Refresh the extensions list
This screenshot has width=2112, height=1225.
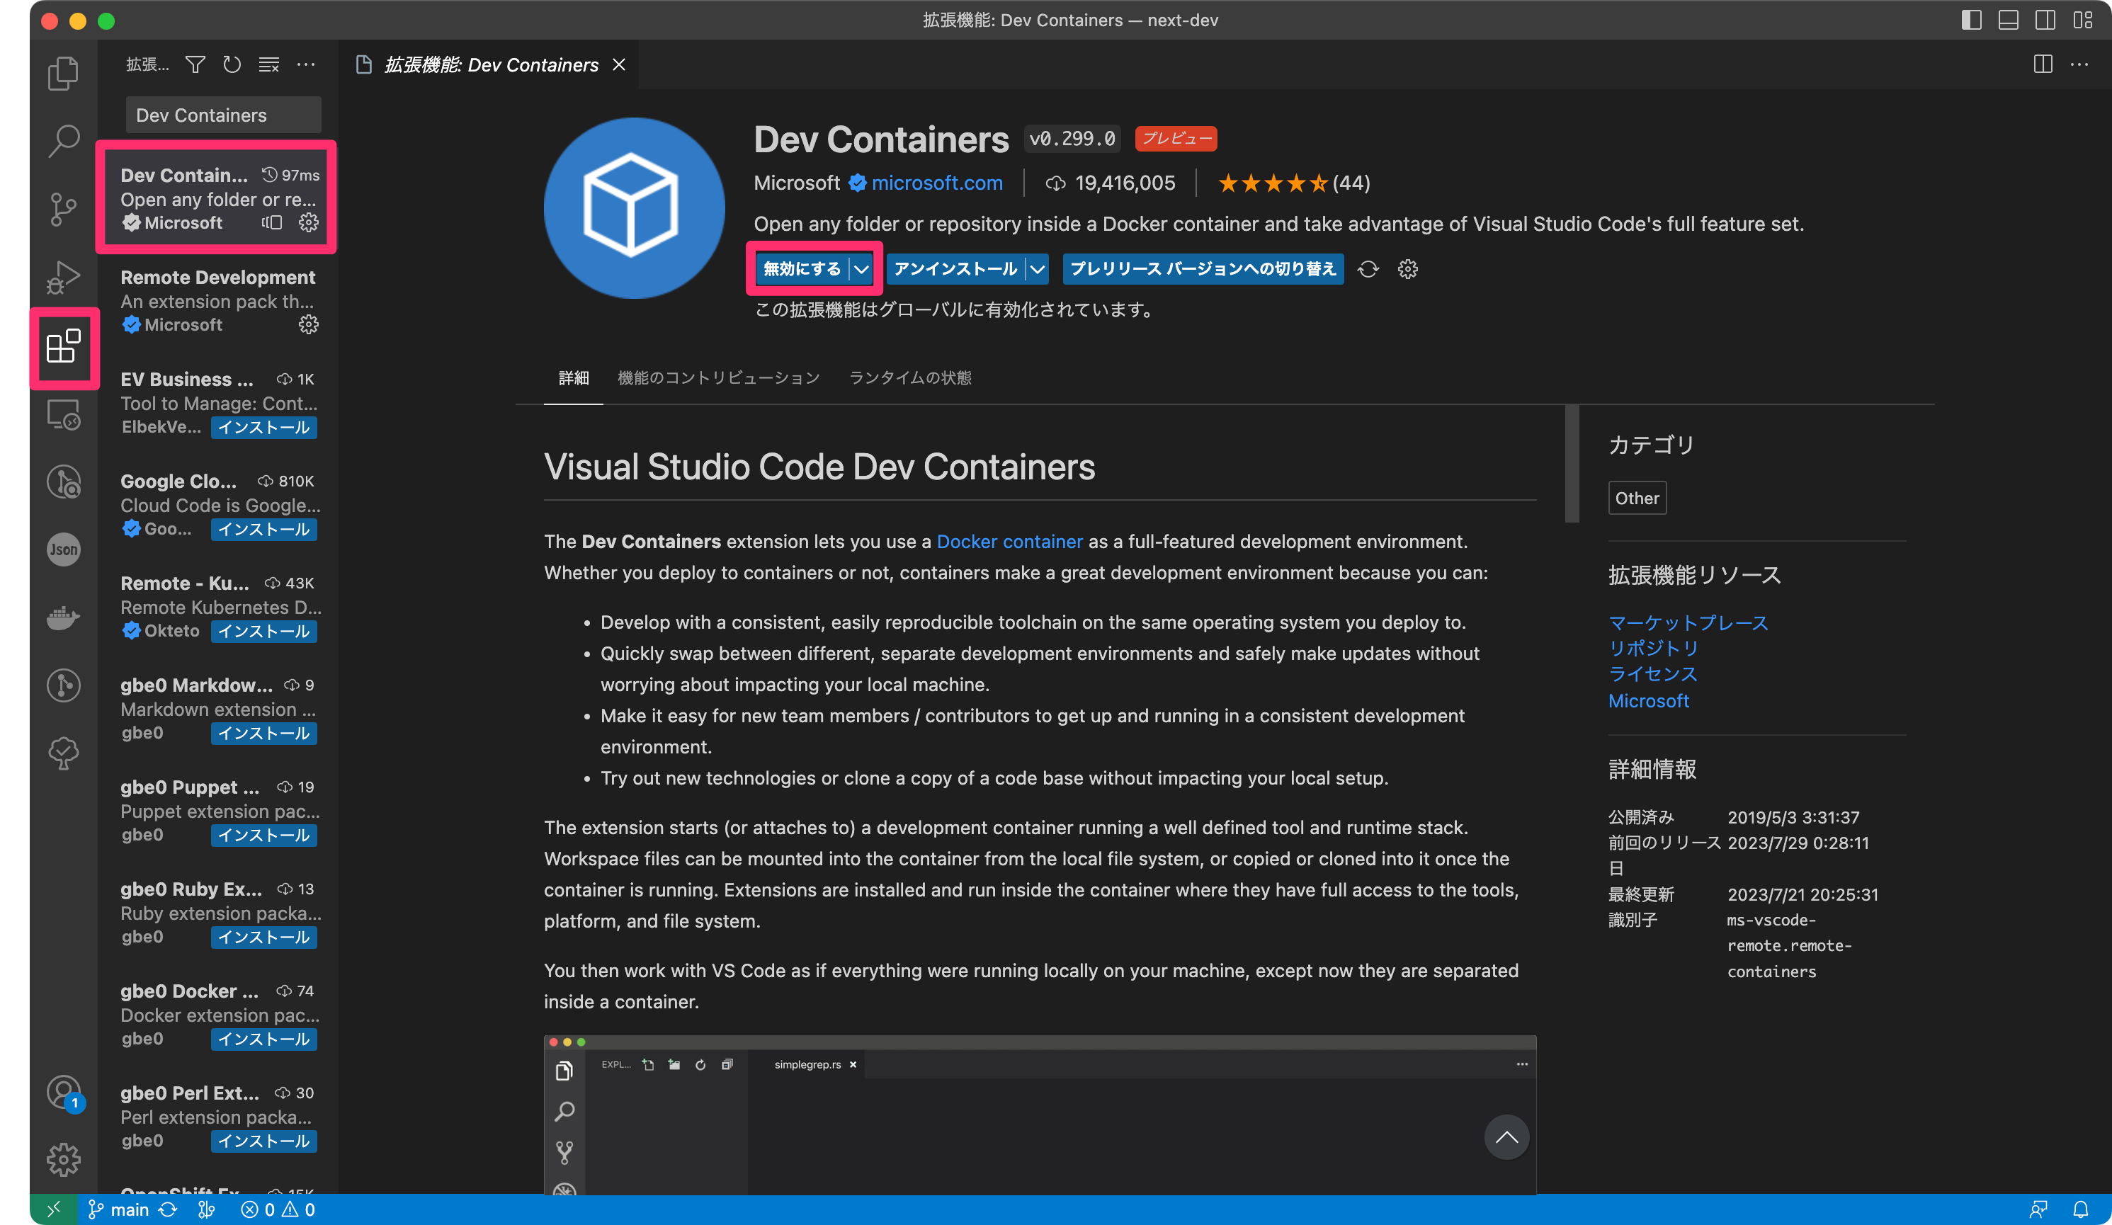click(x=232, y=64)
